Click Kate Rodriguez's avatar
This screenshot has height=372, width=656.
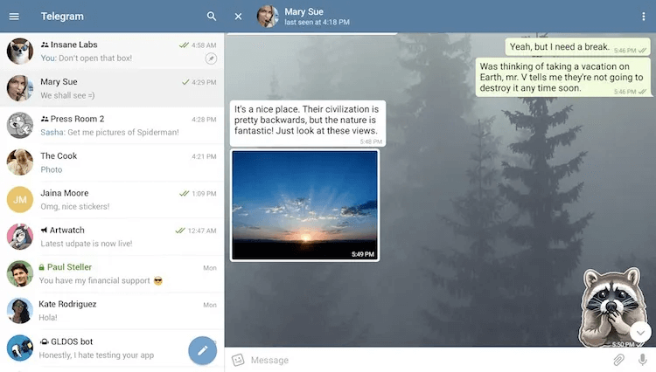tap(19, 311)
